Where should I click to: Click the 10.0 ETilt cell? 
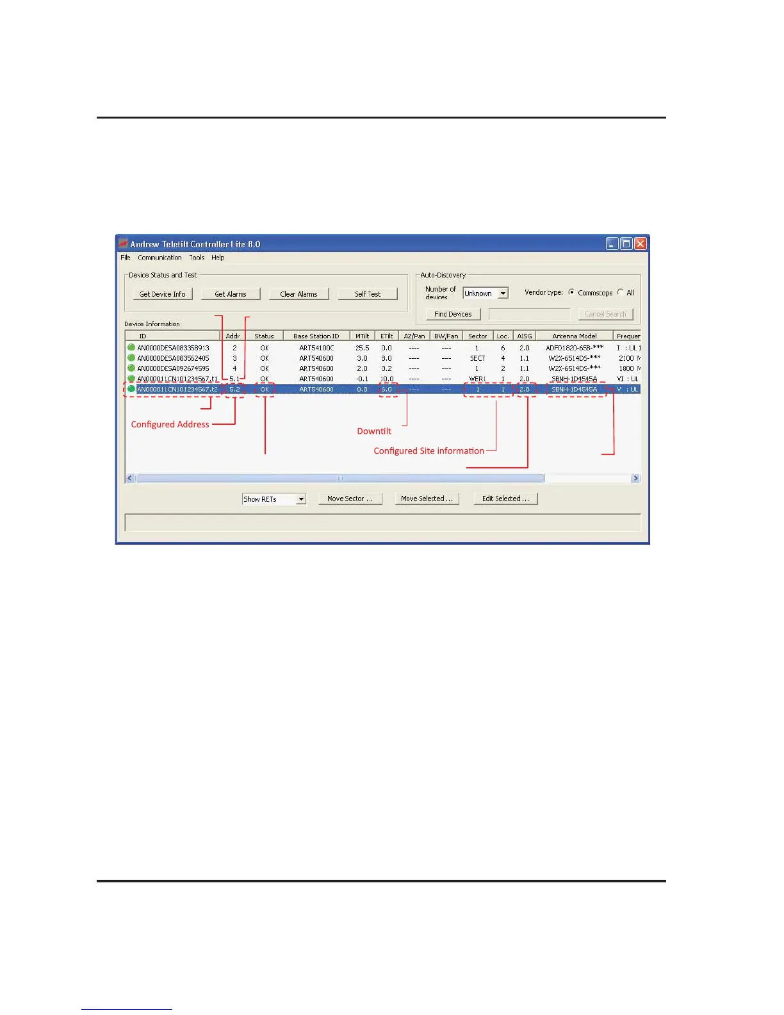387,379
